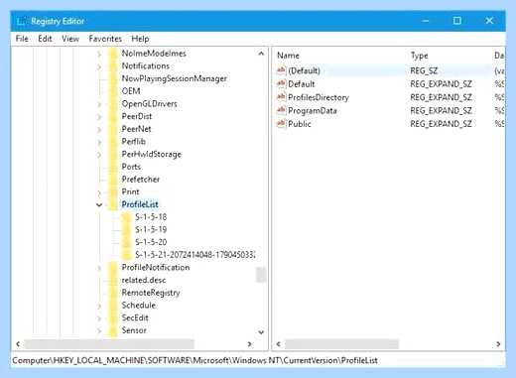Click the folder icon beside ProfileNotification
The image size is (516, 378).
pos(113,268)
